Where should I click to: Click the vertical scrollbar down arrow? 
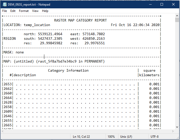(177, 127)
